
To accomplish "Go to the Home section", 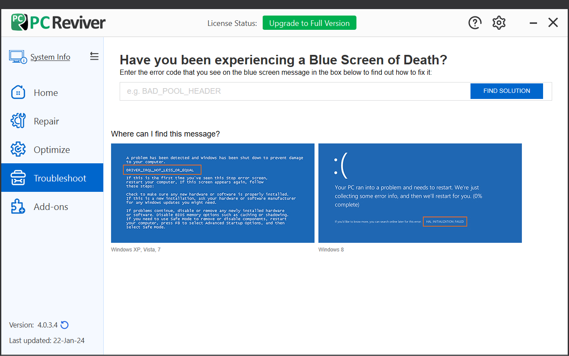I will pyautogui.click(x=52, y=92).
